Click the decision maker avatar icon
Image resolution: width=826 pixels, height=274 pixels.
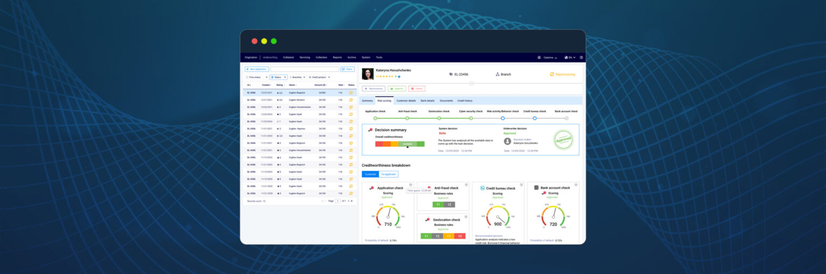click(507, 141)
